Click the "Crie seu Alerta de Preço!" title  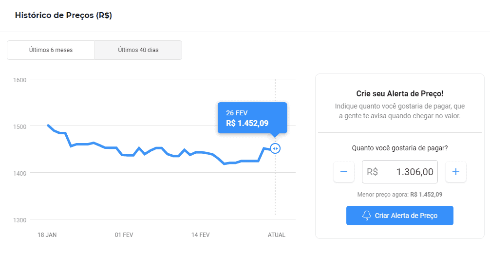(x=399, y=94)
